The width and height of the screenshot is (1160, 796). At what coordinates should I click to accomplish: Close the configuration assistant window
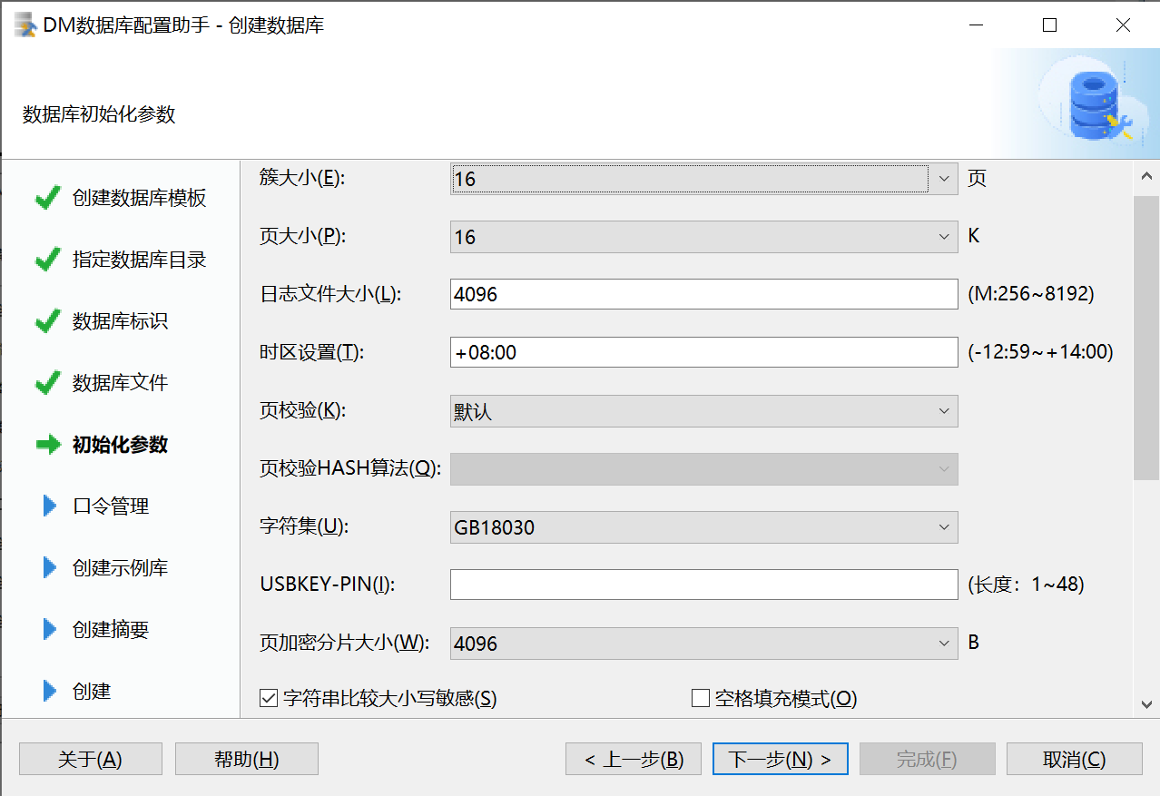click(1123, 25)
